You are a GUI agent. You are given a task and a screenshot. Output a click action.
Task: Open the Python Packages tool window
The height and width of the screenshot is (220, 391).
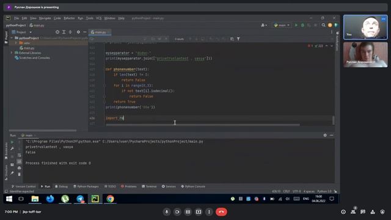click(86, 186)
